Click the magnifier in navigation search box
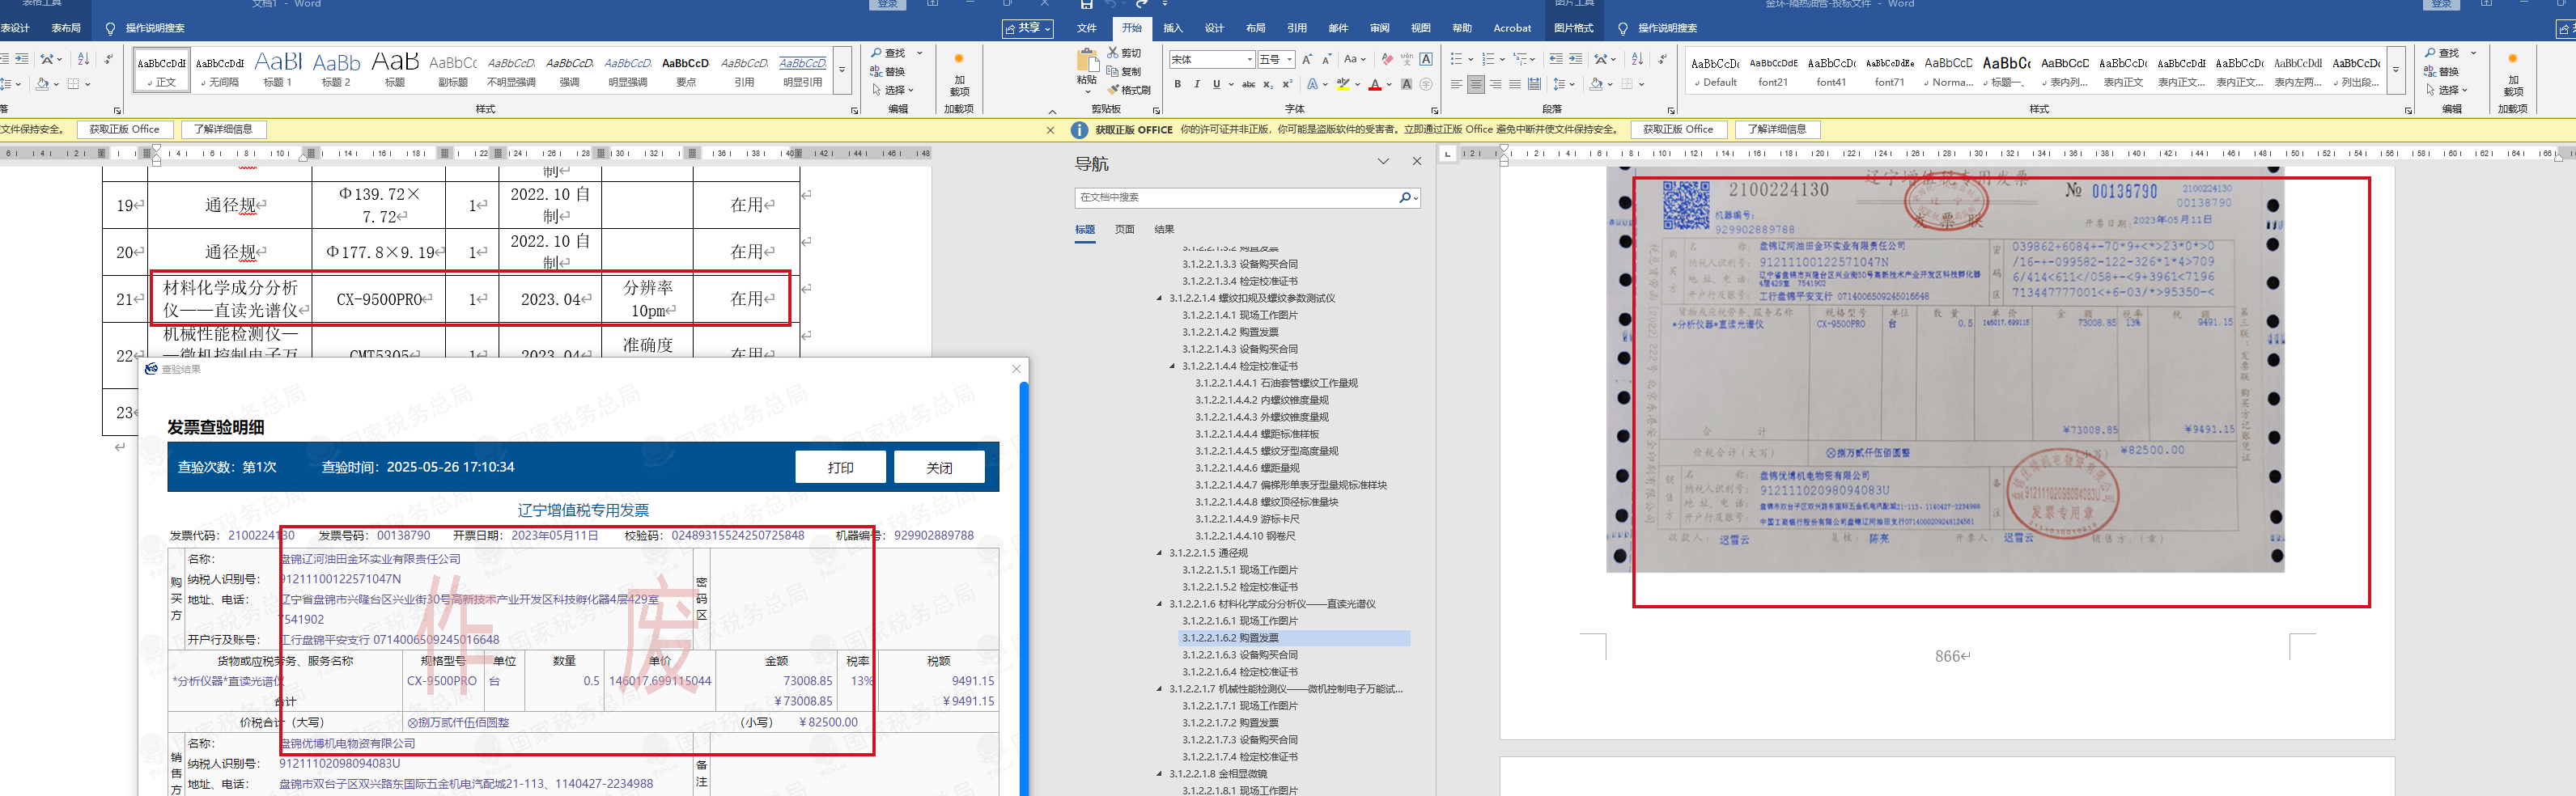This screenshot has height=796, width=2576. coord(1405,198)
